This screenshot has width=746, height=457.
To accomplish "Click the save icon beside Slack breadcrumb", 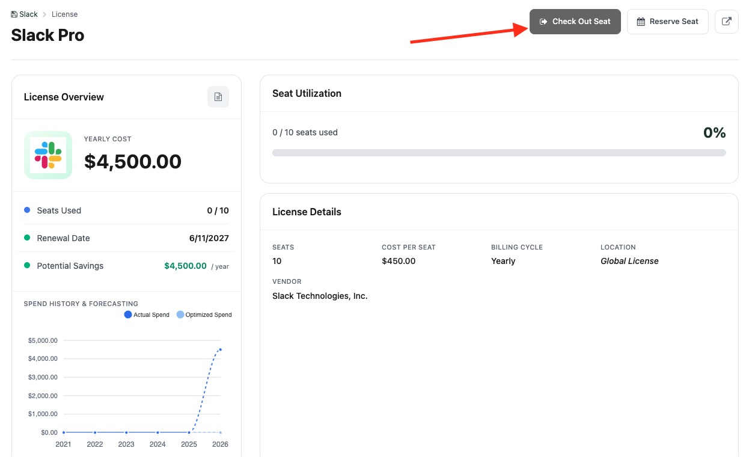I will click(x=14, y=14).
